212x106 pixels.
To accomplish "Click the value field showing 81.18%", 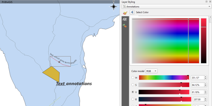I will click(x=197, y=92).
